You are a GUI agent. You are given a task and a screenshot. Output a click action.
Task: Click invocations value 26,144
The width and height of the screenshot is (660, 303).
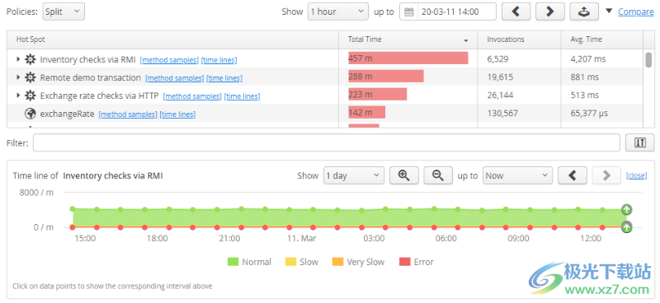(x=500, y=96)
